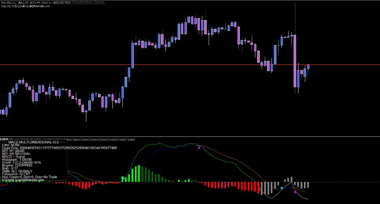Click the email text below the indicator panel
The width and height of the screenshot is (380, 204).
[23, 180]
